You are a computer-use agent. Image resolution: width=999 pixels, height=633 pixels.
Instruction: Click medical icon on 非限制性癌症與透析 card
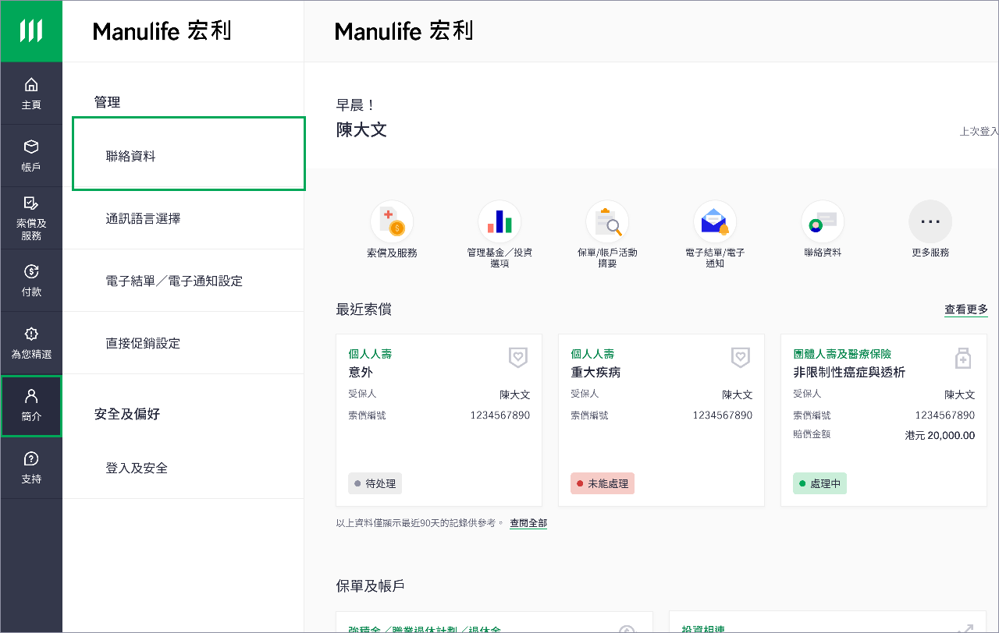pyautogui.click(x=963, y=358)
